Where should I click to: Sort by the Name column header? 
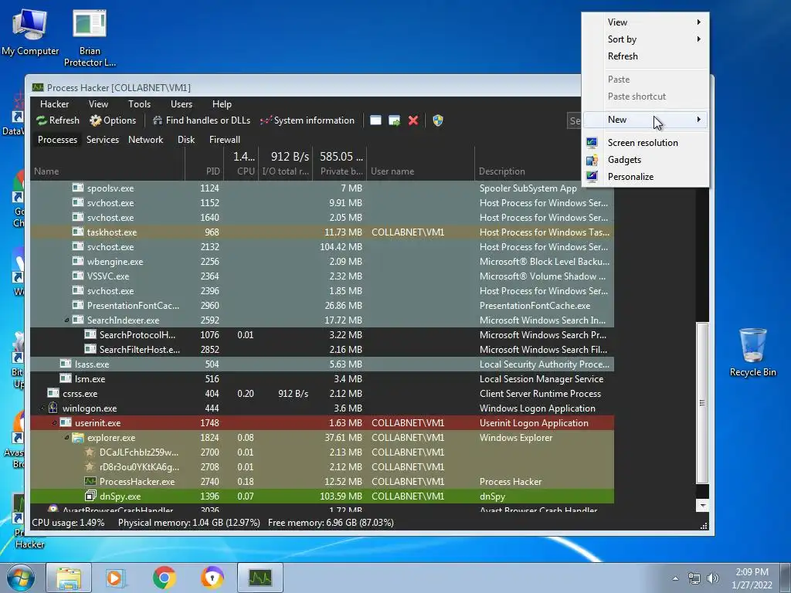(x=107, y=164)
